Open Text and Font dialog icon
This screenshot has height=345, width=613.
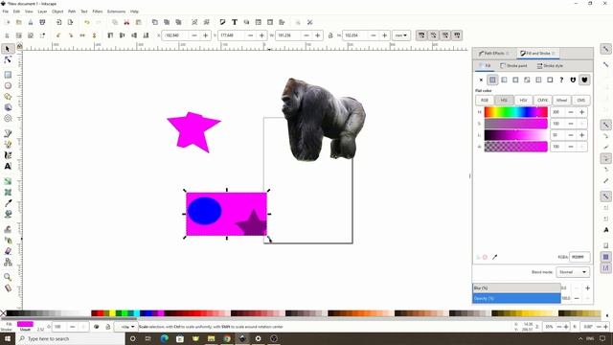[x=234, y=22]
